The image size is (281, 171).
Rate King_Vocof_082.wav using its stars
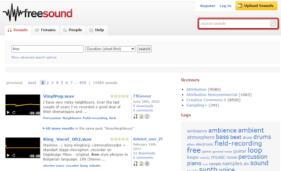tap(119, 139)
